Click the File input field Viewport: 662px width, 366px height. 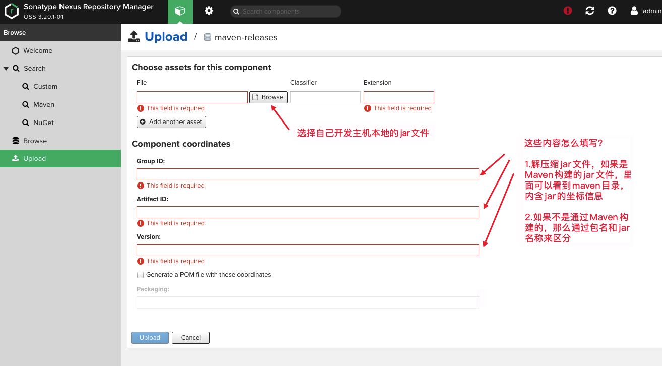pos(192,97)
